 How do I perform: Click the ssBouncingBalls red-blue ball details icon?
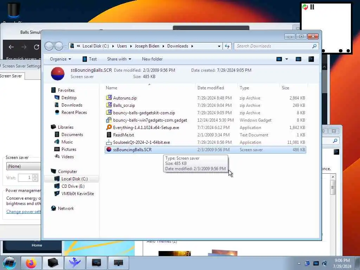tap(58, 74)
